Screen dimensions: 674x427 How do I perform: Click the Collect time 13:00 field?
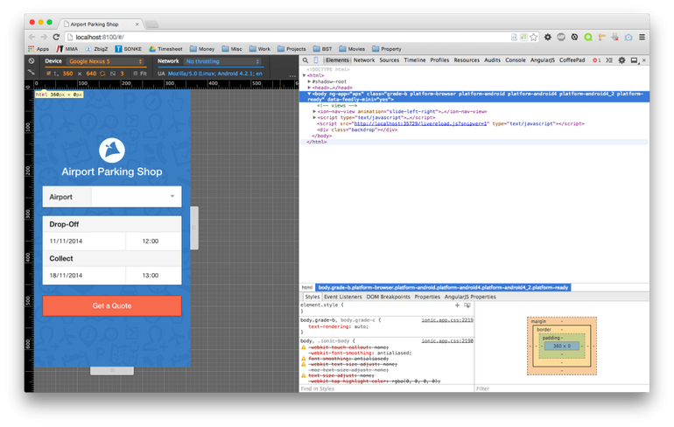pyautogui.click(x=153, y=276)
